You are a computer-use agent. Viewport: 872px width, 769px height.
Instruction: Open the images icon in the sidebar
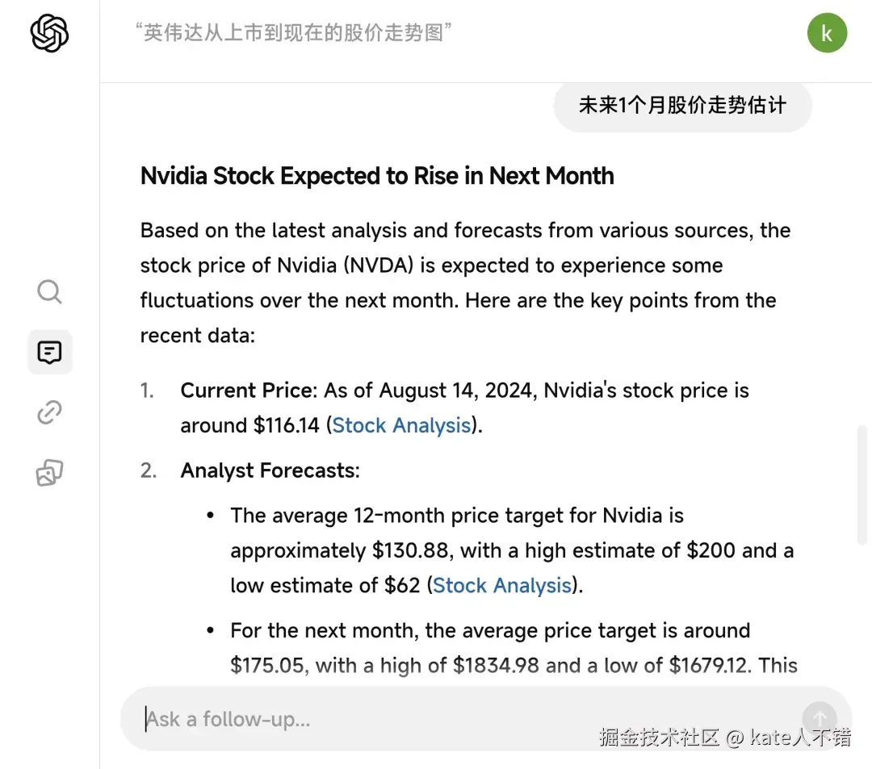point(49,473)
